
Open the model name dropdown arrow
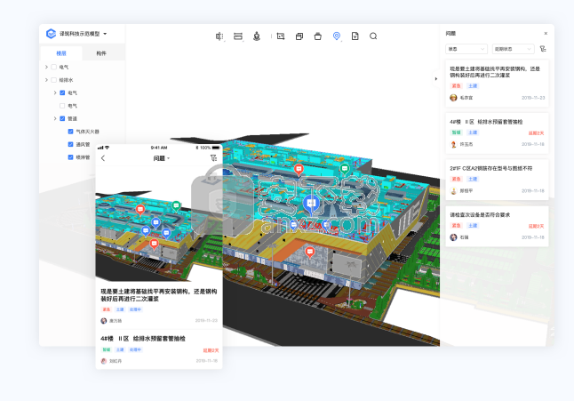pyautogui.click(x=105, y=34)
